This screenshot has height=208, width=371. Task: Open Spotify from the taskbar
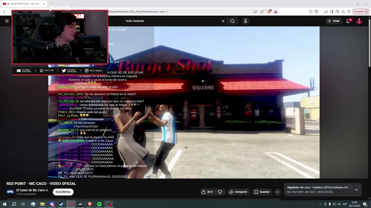pyautogui.click(x=99, y=204)
